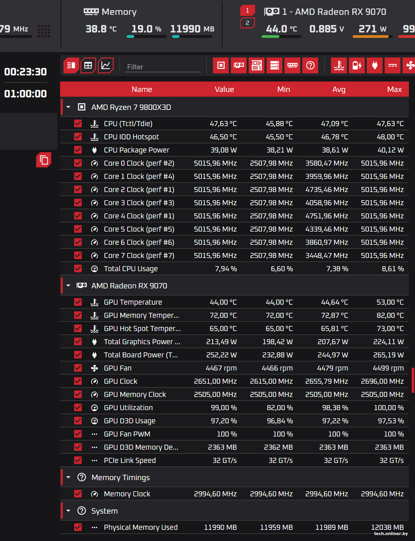Click the Memory module icon in header
This screenshot has height=541, width=415.
click(x=91, y=11)
